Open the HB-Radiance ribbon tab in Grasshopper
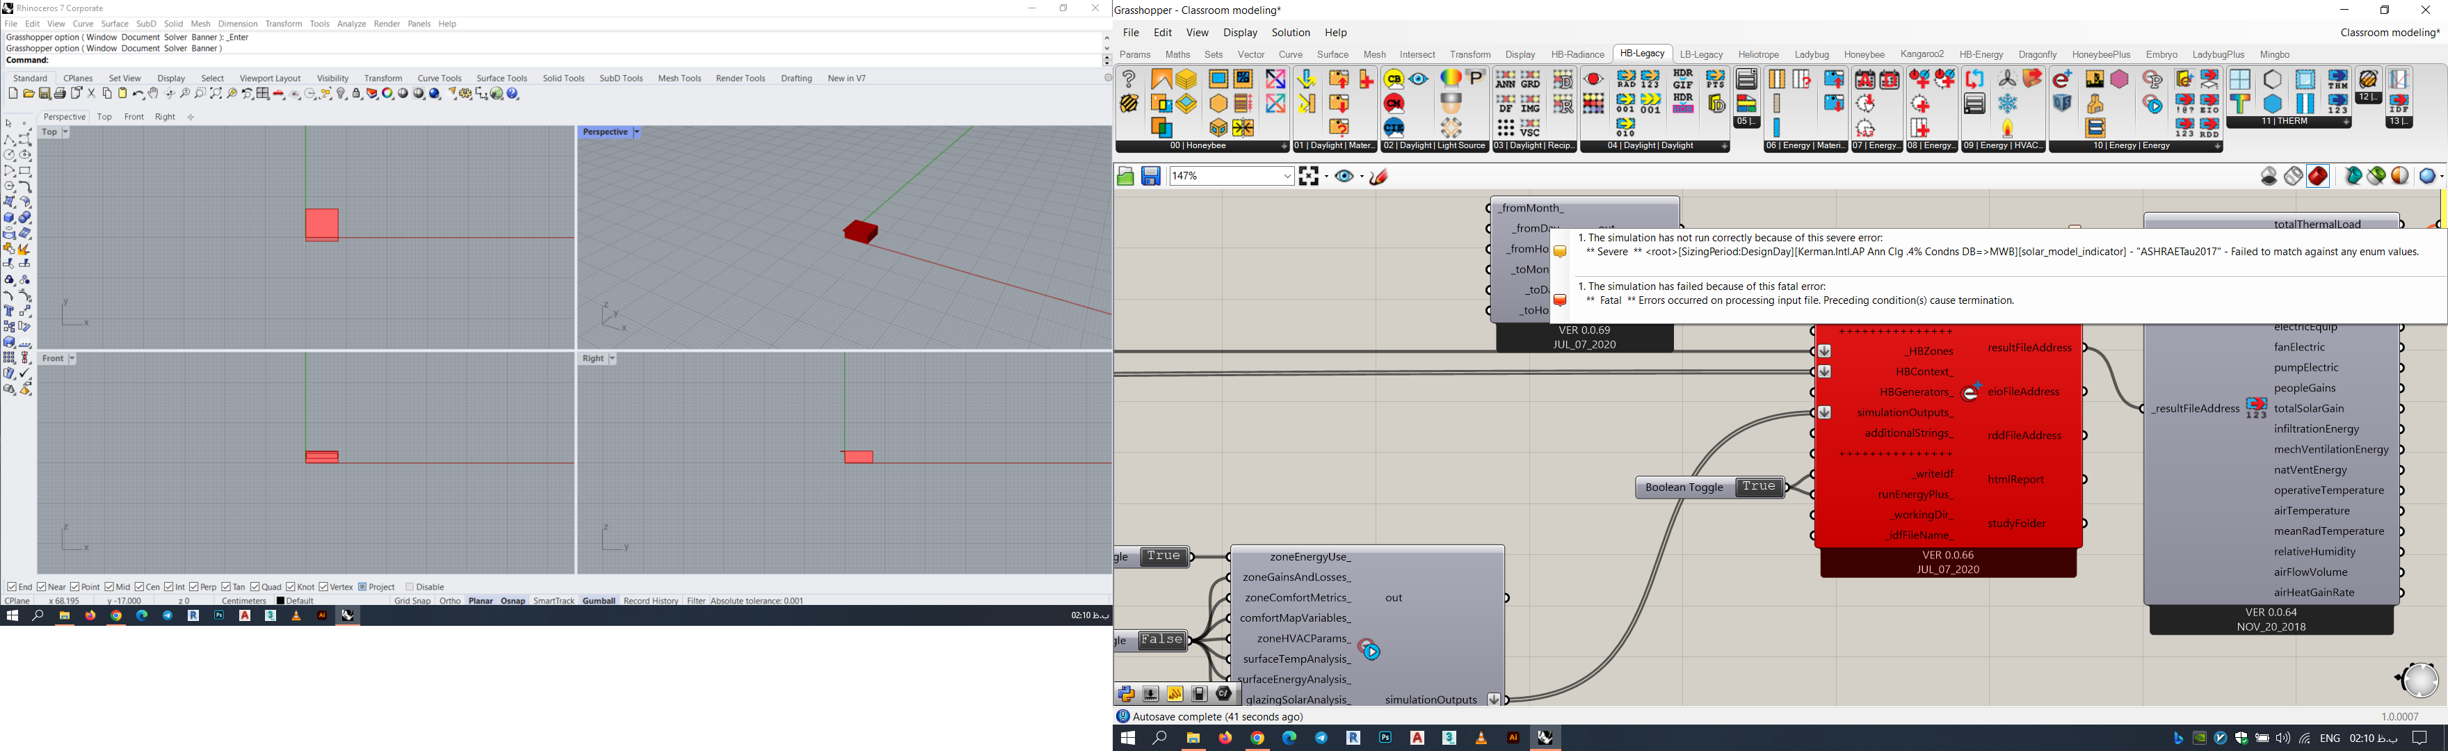Image resolution: width=2448 pixels, height=751 pixels. [1577, 55]
